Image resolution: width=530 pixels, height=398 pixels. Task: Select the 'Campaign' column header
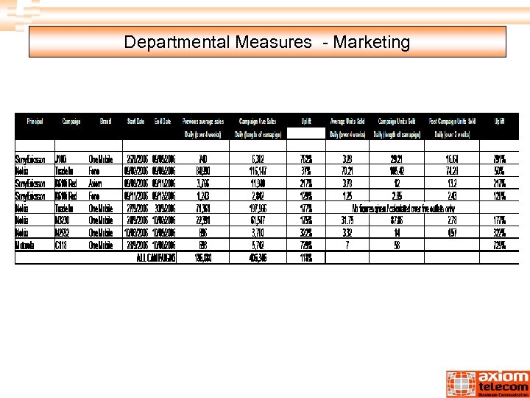pyautogui.click(x=71, y=121)
